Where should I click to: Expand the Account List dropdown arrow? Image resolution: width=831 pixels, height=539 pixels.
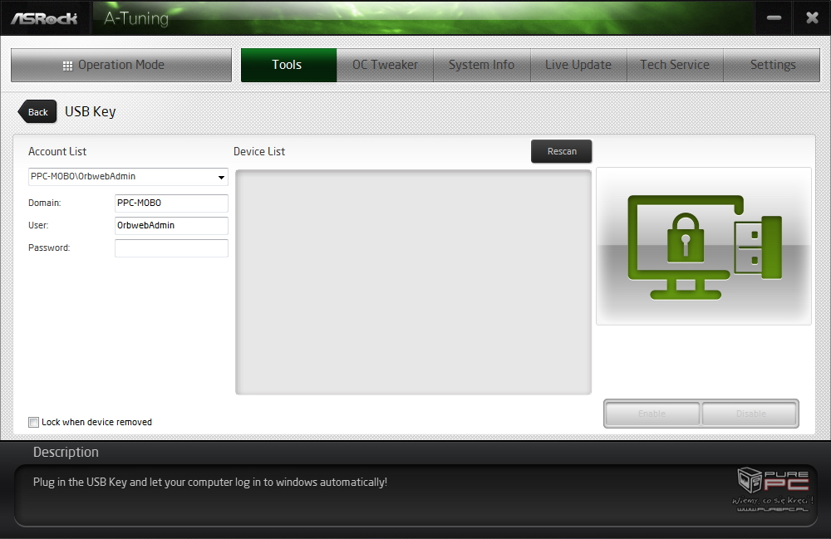point(221,177)
